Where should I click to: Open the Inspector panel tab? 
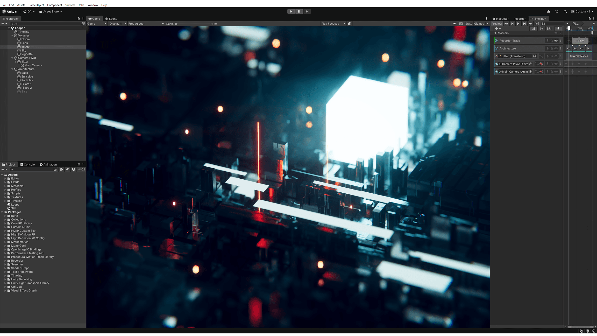click(501, 18)
